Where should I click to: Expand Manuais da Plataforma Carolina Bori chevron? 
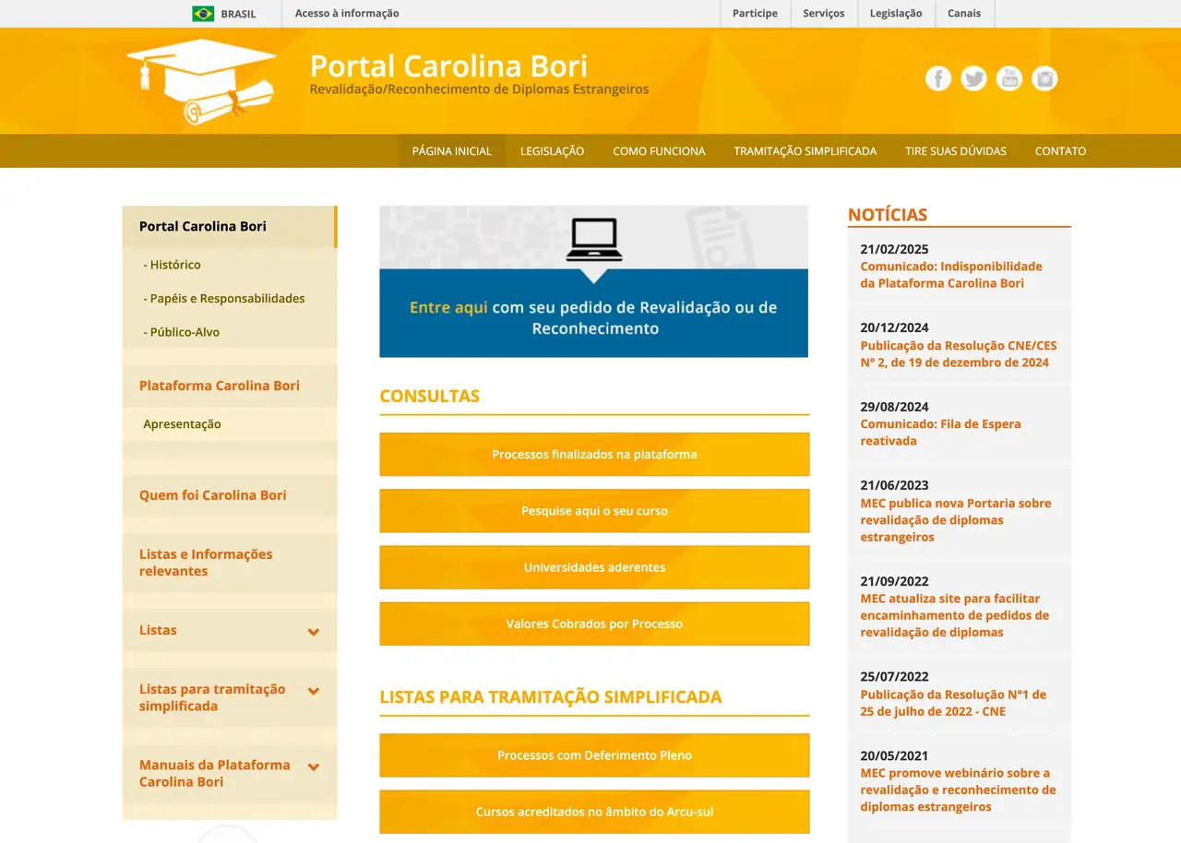tap(314, 766)
